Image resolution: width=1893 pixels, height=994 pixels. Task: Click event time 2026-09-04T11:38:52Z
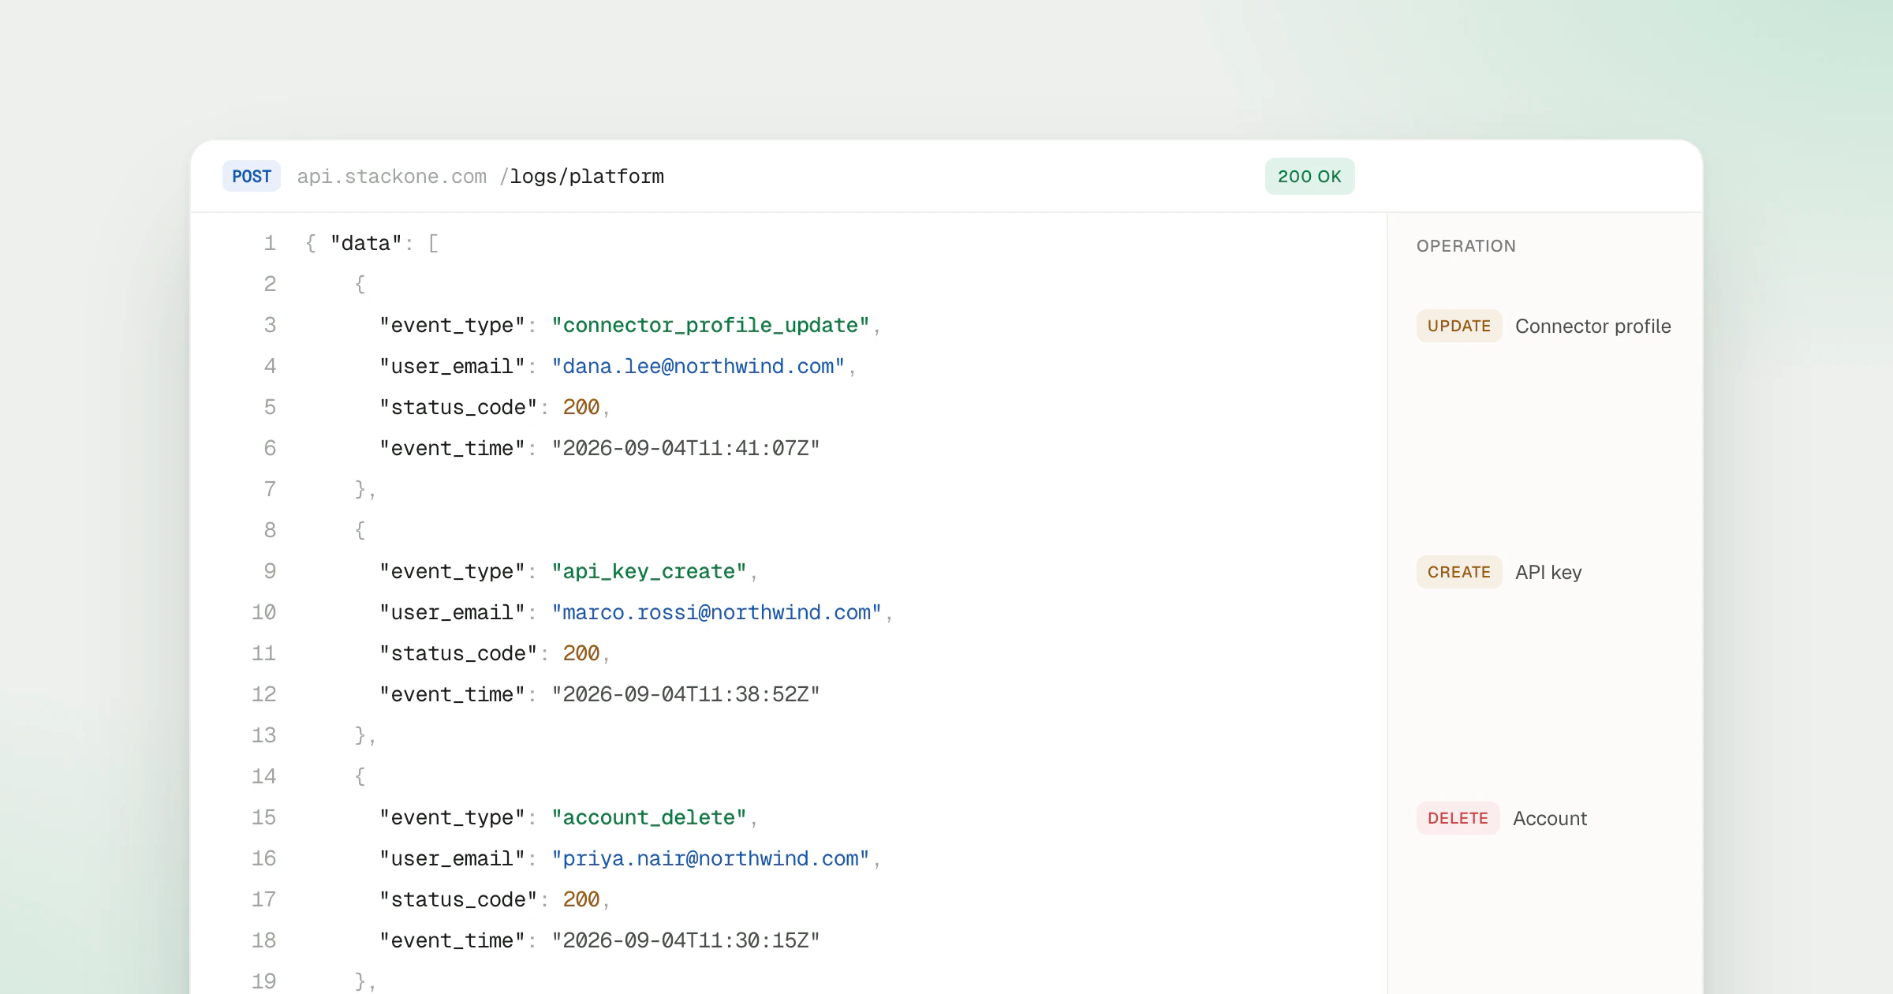686,694
